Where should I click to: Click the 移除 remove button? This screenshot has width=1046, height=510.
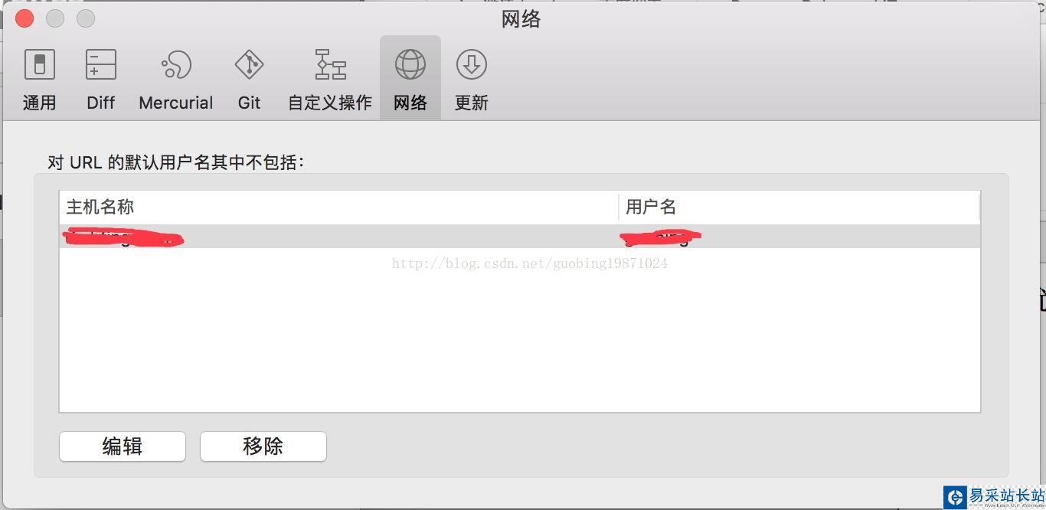(x=263, y=446)
